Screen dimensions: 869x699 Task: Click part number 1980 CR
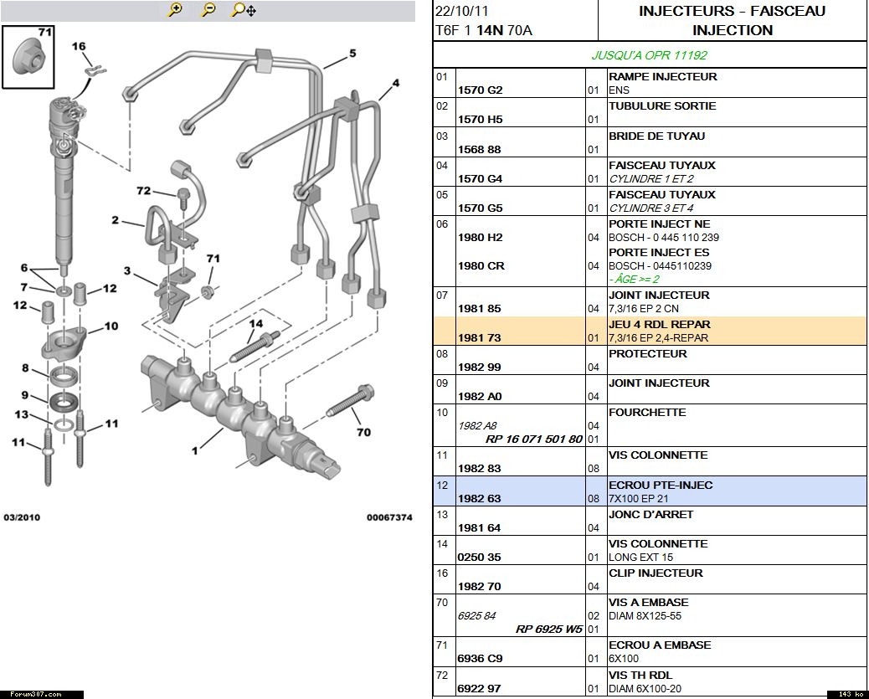pos(481,266)
